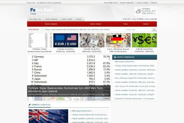Image resolution: width=184 pixels, height=123 pixels.
Task: Open the dollar bills thumbnail
Action: coord(92,40)
